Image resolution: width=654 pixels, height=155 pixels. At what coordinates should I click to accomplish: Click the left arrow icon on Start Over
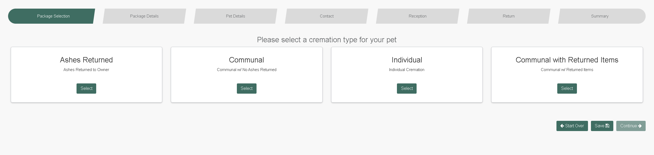562,126
